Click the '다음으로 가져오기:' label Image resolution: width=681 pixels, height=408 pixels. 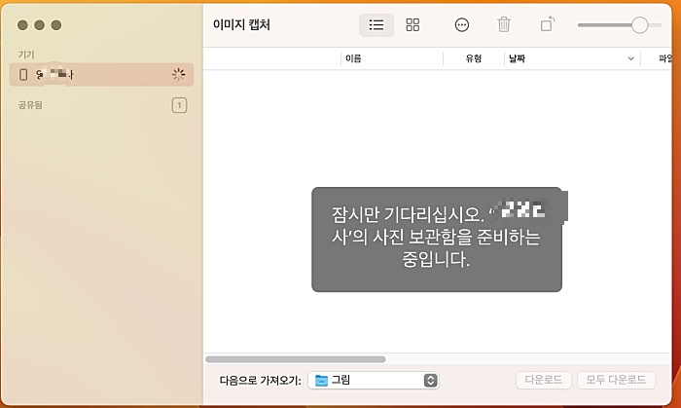click(x=260, y=381)
